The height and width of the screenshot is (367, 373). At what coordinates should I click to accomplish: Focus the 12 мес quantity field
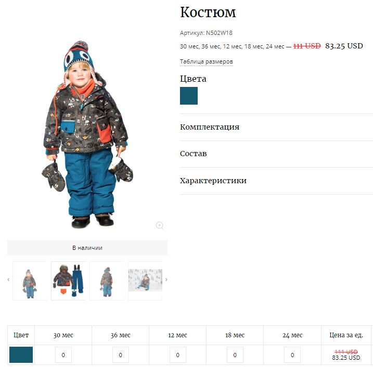[178, 355]
